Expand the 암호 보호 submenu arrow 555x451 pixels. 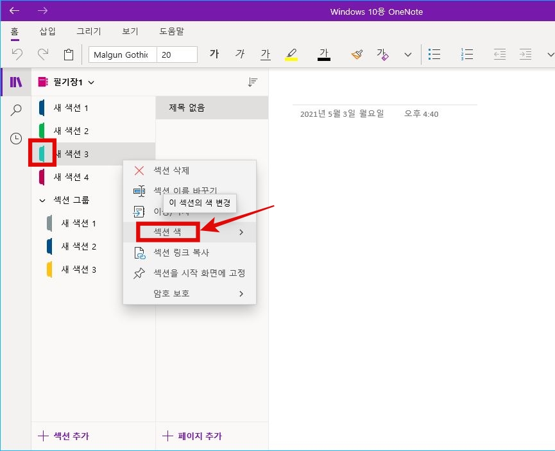[x=241, y=293]
